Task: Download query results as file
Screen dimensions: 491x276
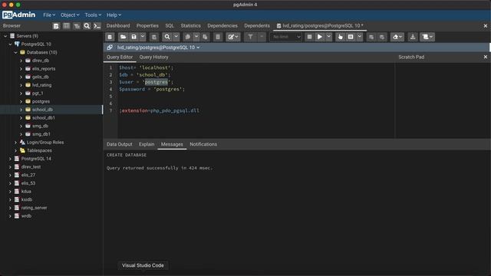Action: tap(413, 37)
